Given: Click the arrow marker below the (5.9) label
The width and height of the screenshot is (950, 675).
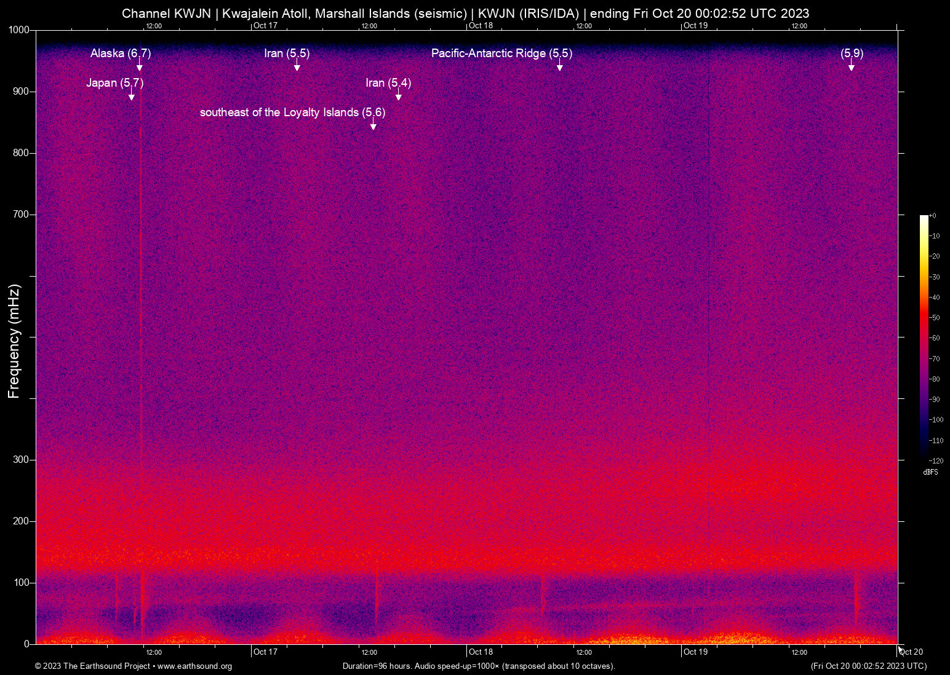Looking at the screenshot, I should (x=852, y=66).
